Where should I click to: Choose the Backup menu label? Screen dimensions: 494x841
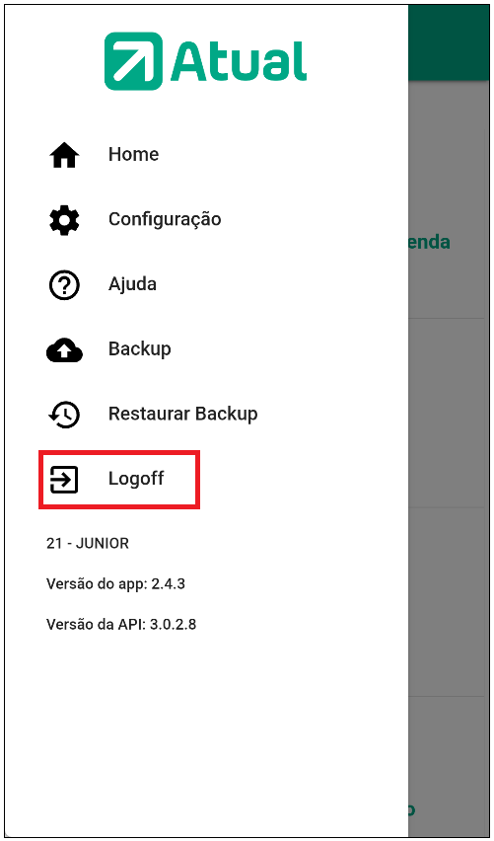[139, 349]
